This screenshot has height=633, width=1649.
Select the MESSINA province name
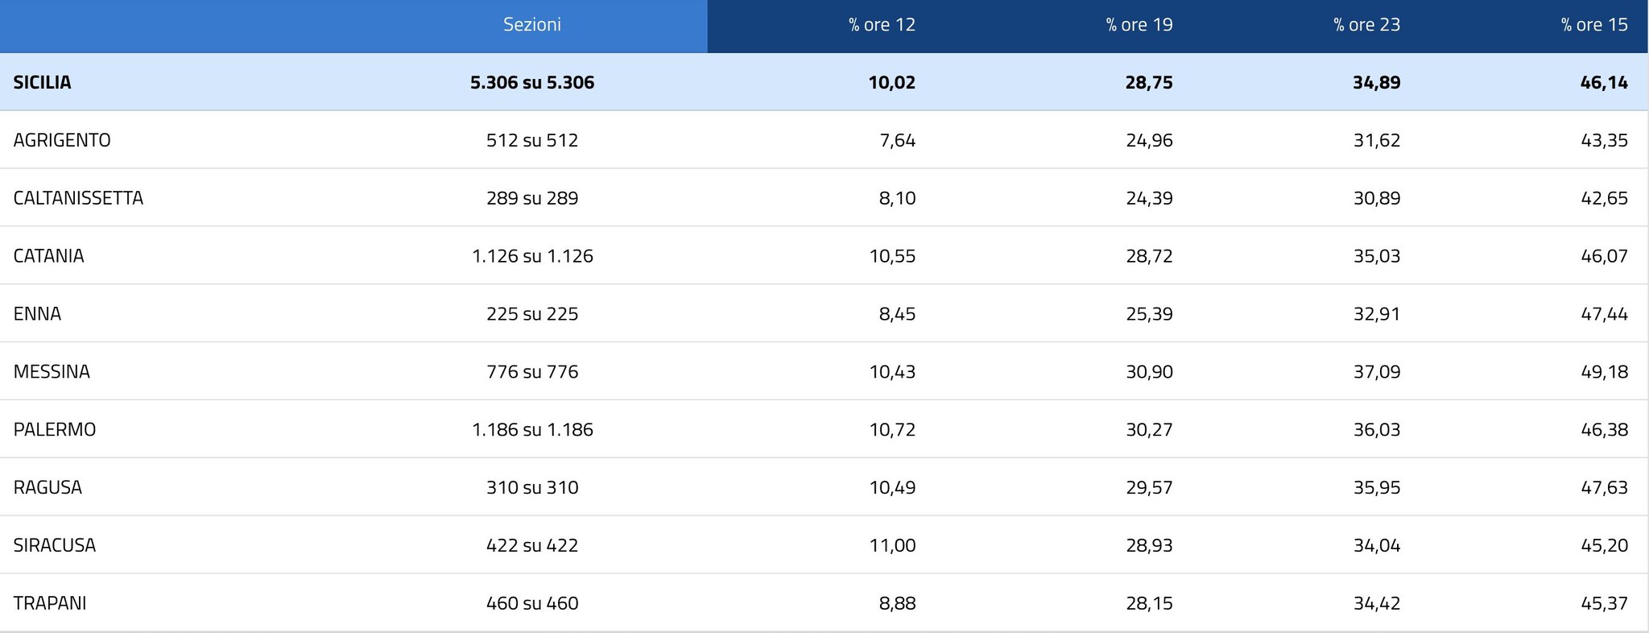(x=52, y=372)
